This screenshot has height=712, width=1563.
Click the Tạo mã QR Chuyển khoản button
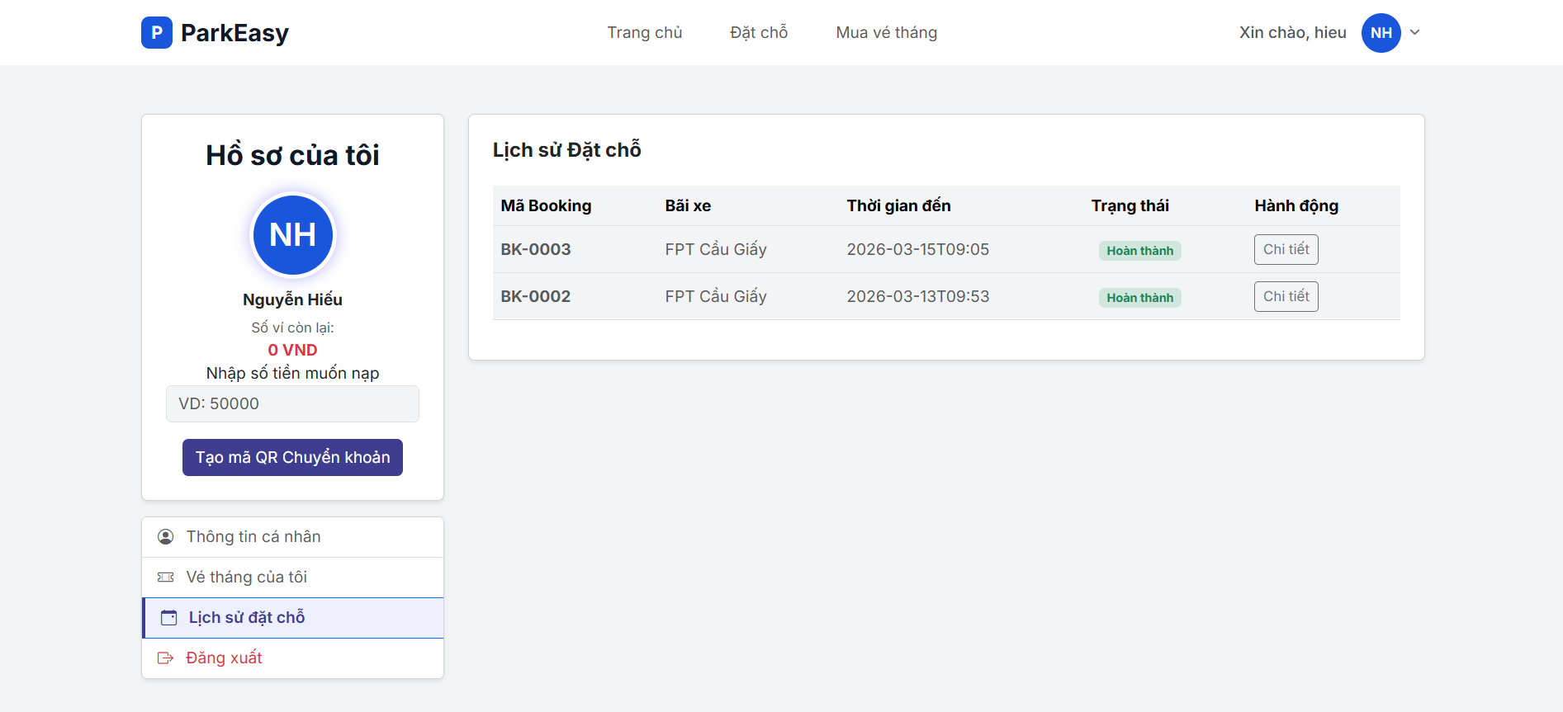point(292,457)
